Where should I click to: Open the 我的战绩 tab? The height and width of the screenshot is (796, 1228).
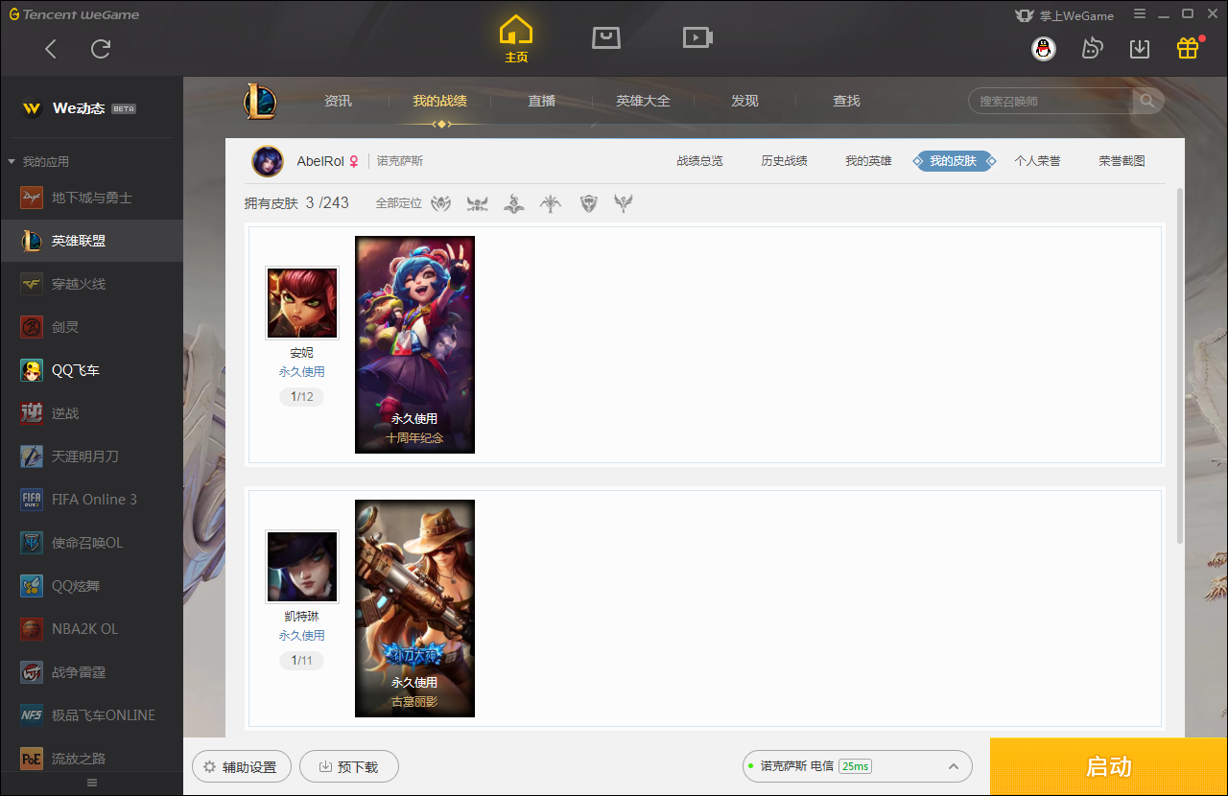pyautogui.click(x=440, y=101)
